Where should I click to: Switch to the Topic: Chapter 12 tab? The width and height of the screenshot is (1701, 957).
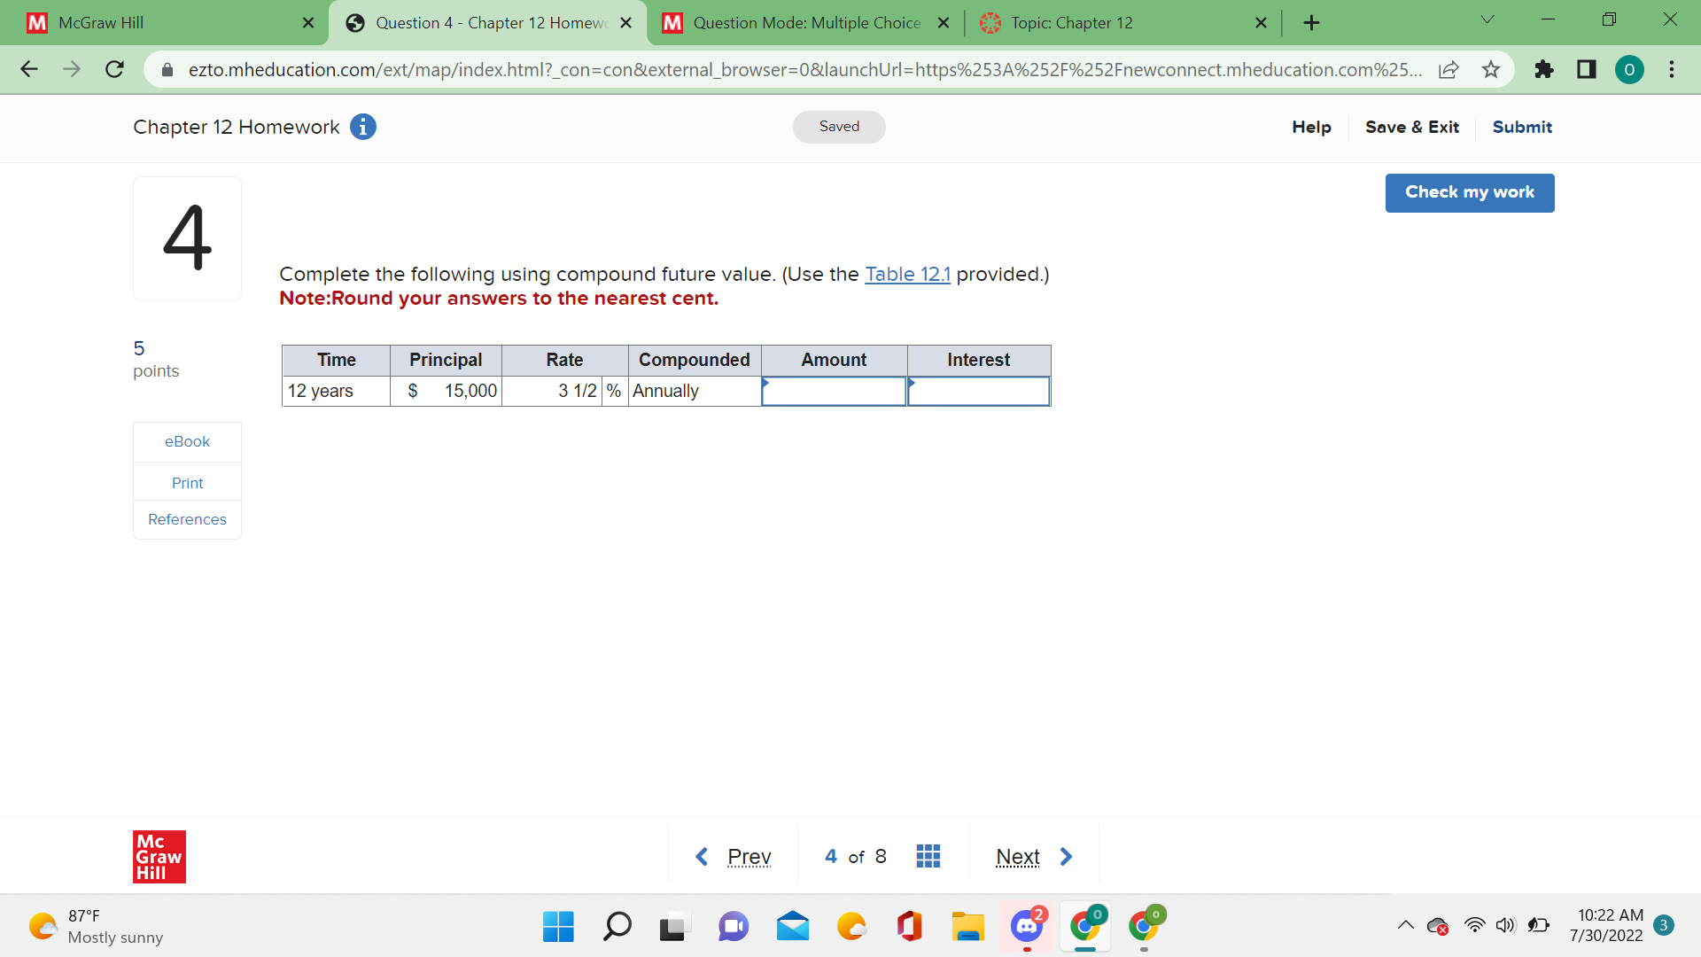tap(1072, 22)
